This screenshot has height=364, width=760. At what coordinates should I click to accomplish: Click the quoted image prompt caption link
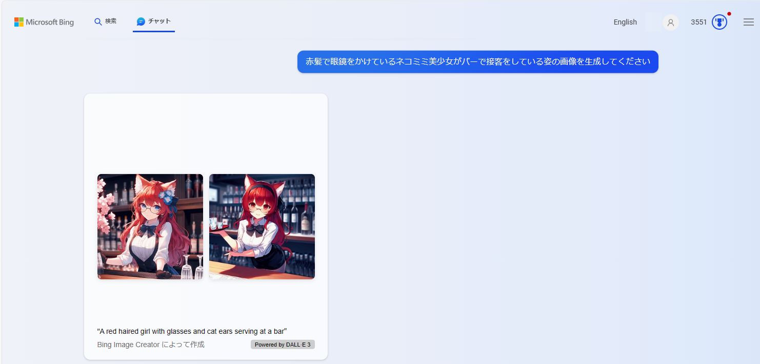pos(192,331)
